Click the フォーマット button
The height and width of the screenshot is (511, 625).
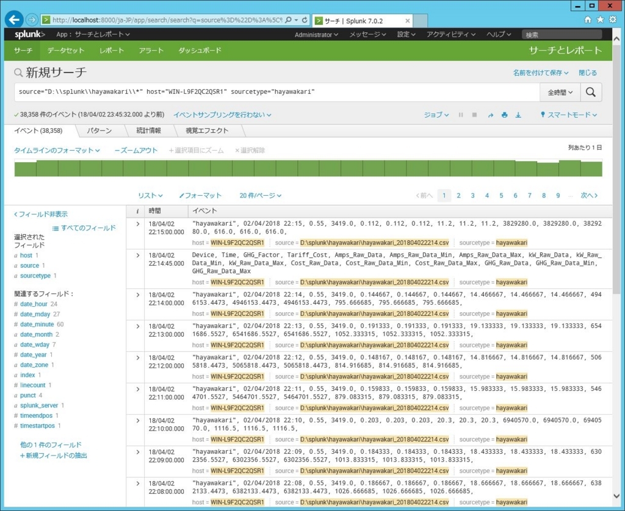(200, 196)
